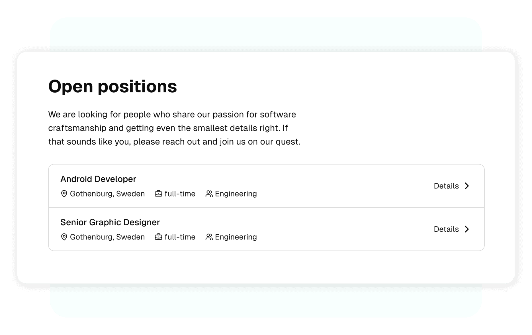Click Gothenburg, Sweden under Senior Graphic Designer
The image size is (532, 335).
107,237
